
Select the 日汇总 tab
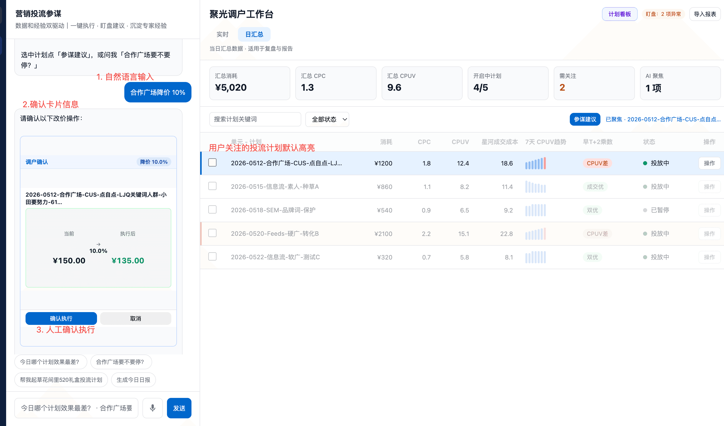tap(254, 34)
